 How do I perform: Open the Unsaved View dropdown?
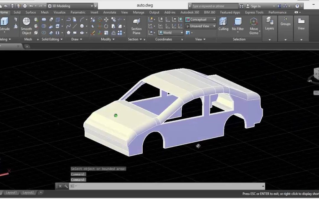click(200, 26)
